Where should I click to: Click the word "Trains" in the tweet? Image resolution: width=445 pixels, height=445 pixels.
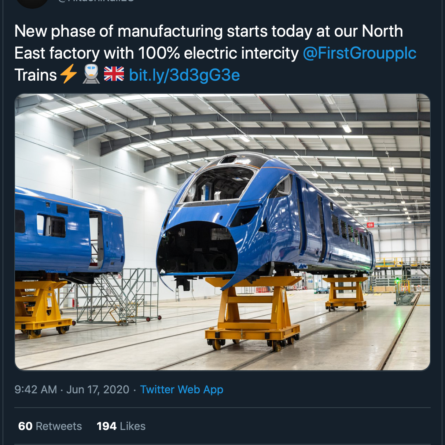click(x=36, y=75)
